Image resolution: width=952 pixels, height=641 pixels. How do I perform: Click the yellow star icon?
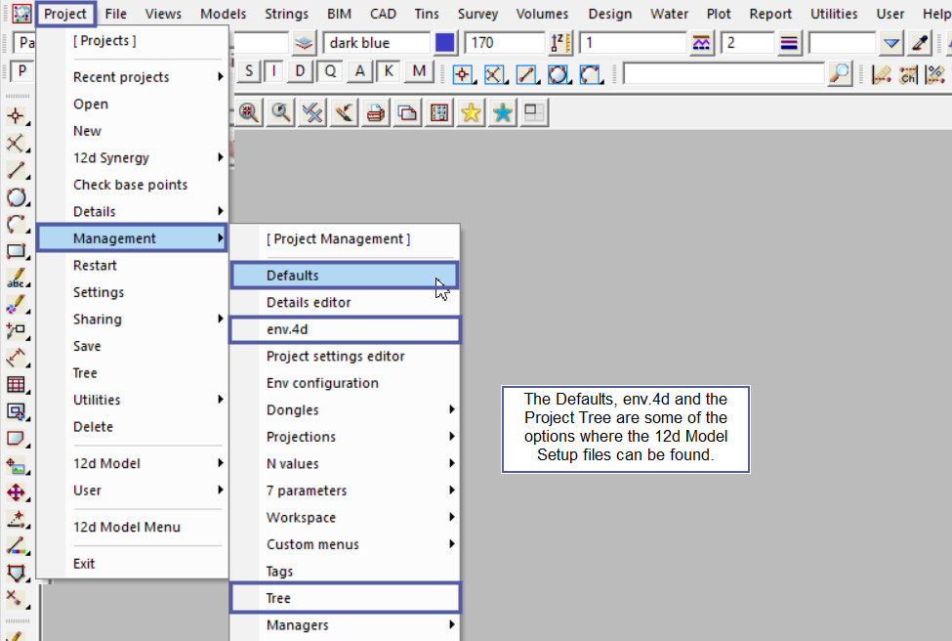[471, 113]
